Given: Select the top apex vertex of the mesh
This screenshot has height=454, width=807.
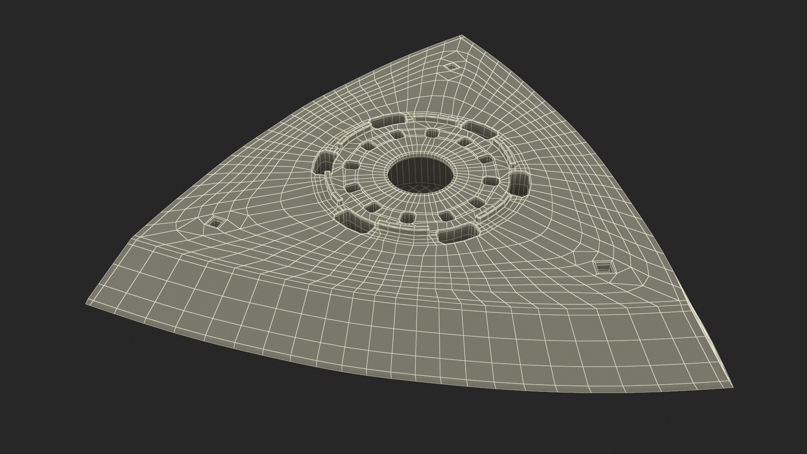Looking at the screenshot, I should [462, 35].
